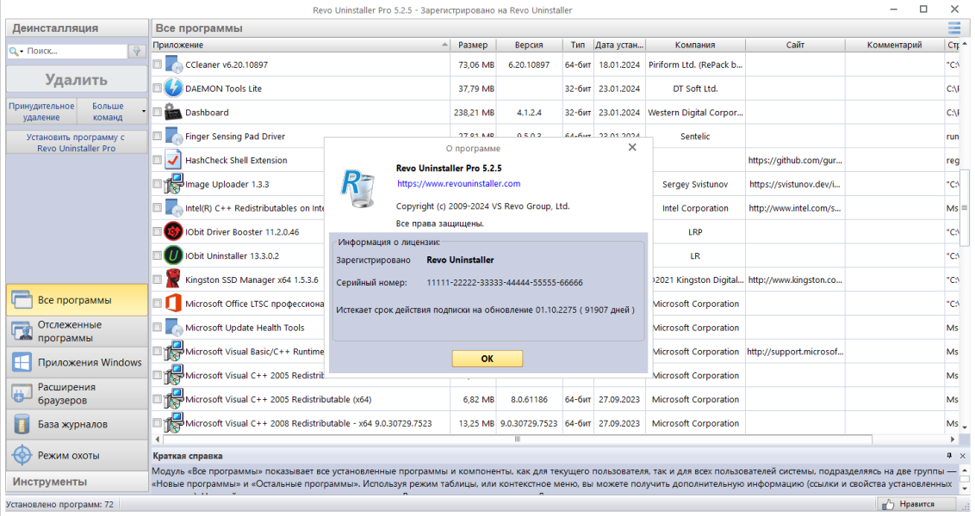Image resolution: width=975 pixels, height=516 pixels.
Task: Click the Image Uploader 1.3.3 icon
Action: tap(173, 184)
